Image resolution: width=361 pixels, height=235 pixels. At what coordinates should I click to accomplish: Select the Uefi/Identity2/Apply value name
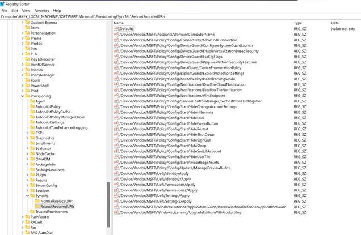coord(155,179)
